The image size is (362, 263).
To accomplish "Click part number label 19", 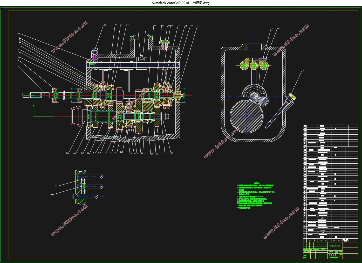I will point(199,26).
